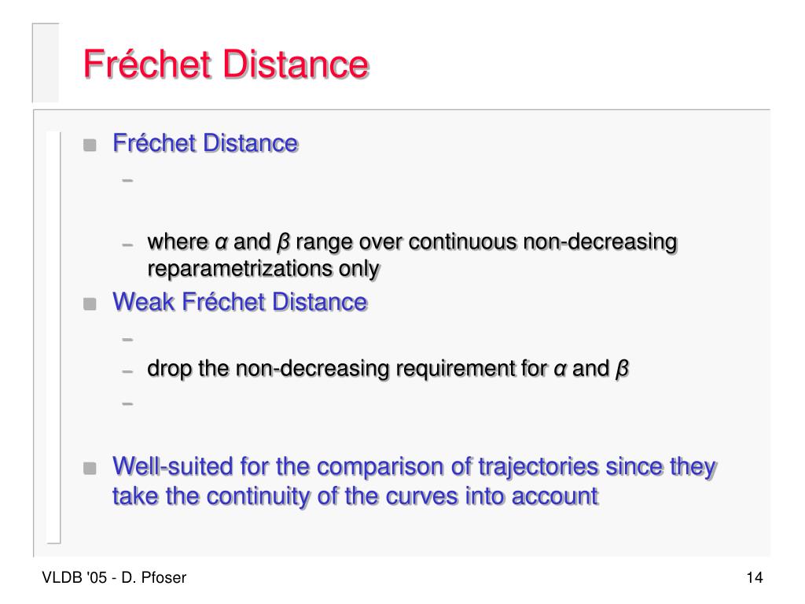Click the gray bracket decoration beside title
This screenshot has width=805, height=604.
(46, 63)
